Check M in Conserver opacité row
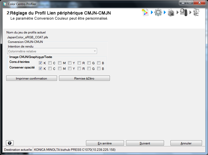 click(60, 68)
